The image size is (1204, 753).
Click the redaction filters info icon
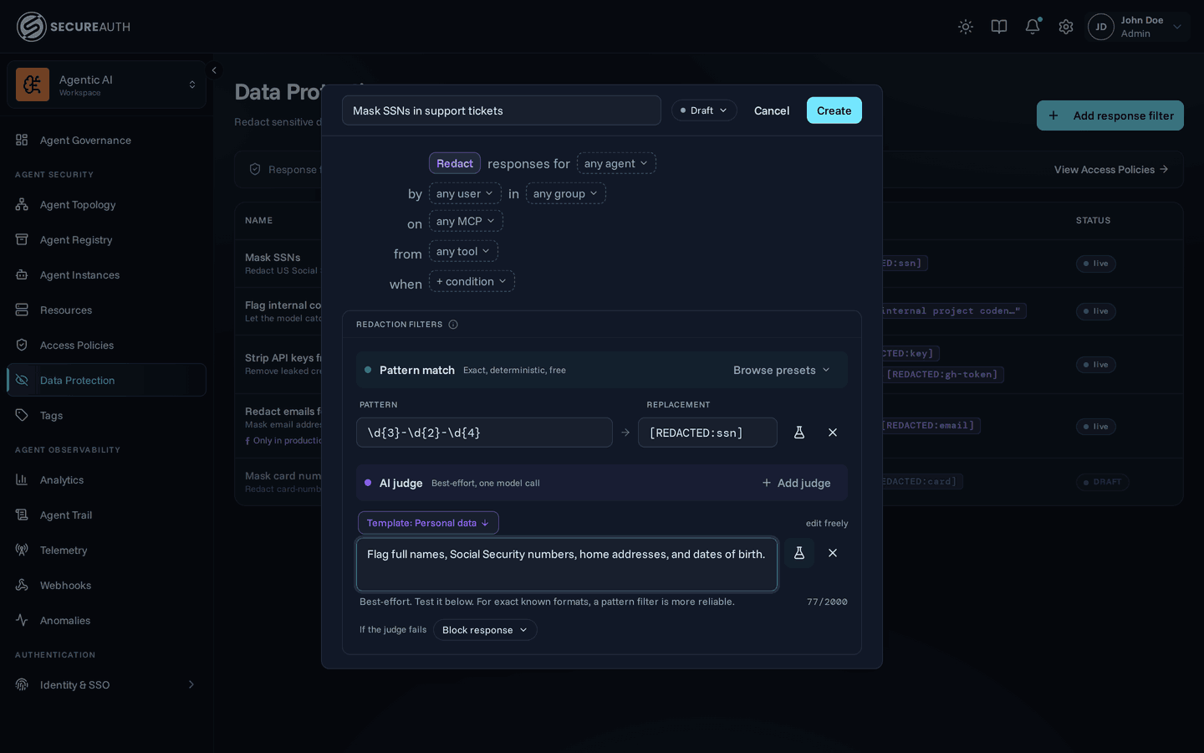point(453,325)
